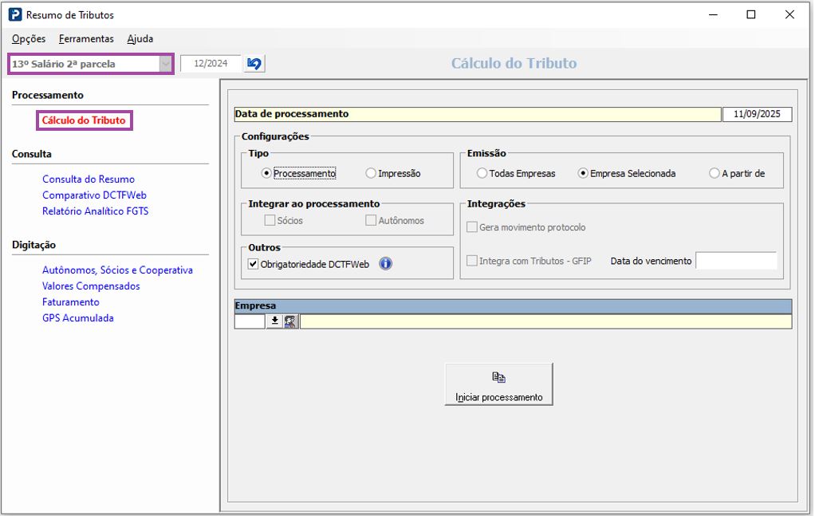Select the Processamento radio button
The image size is (815, 516).
pyautogui.click(x=267, y=173)
